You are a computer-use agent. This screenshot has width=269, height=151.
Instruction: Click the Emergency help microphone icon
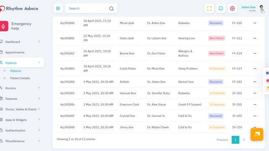pyautogui.click(x=3, y=26)
